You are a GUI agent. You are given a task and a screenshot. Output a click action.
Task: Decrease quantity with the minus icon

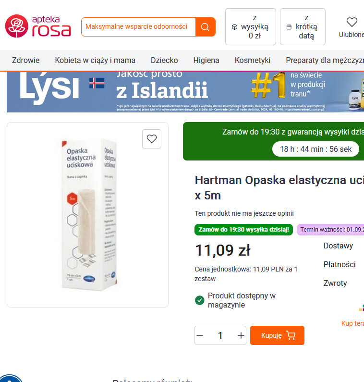click(200, 335)
